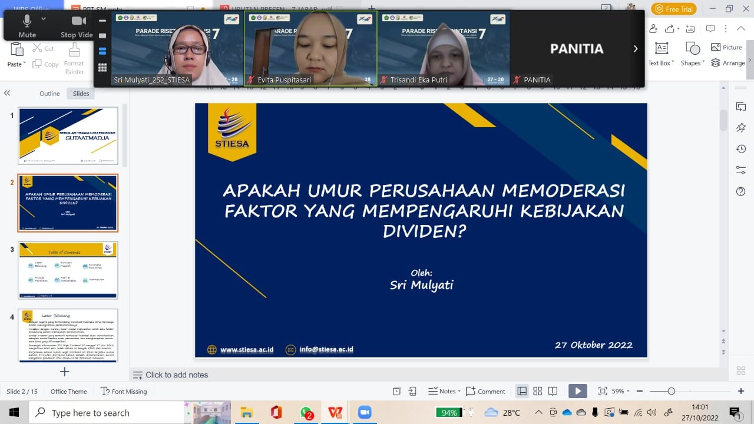
Task: Mute the microphone in Zoom
Action: tap(27, 25)
